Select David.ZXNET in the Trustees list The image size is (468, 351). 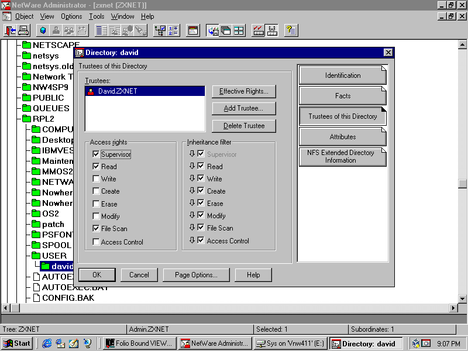(x=145, y=91)
